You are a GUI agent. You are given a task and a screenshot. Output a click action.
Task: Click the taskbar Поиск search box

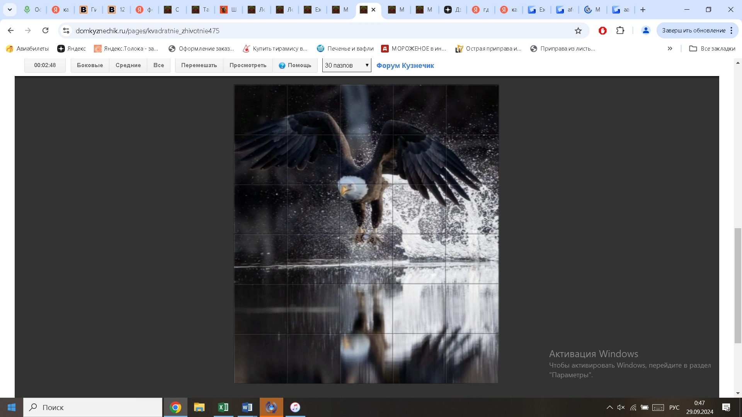tap(93, 407)
